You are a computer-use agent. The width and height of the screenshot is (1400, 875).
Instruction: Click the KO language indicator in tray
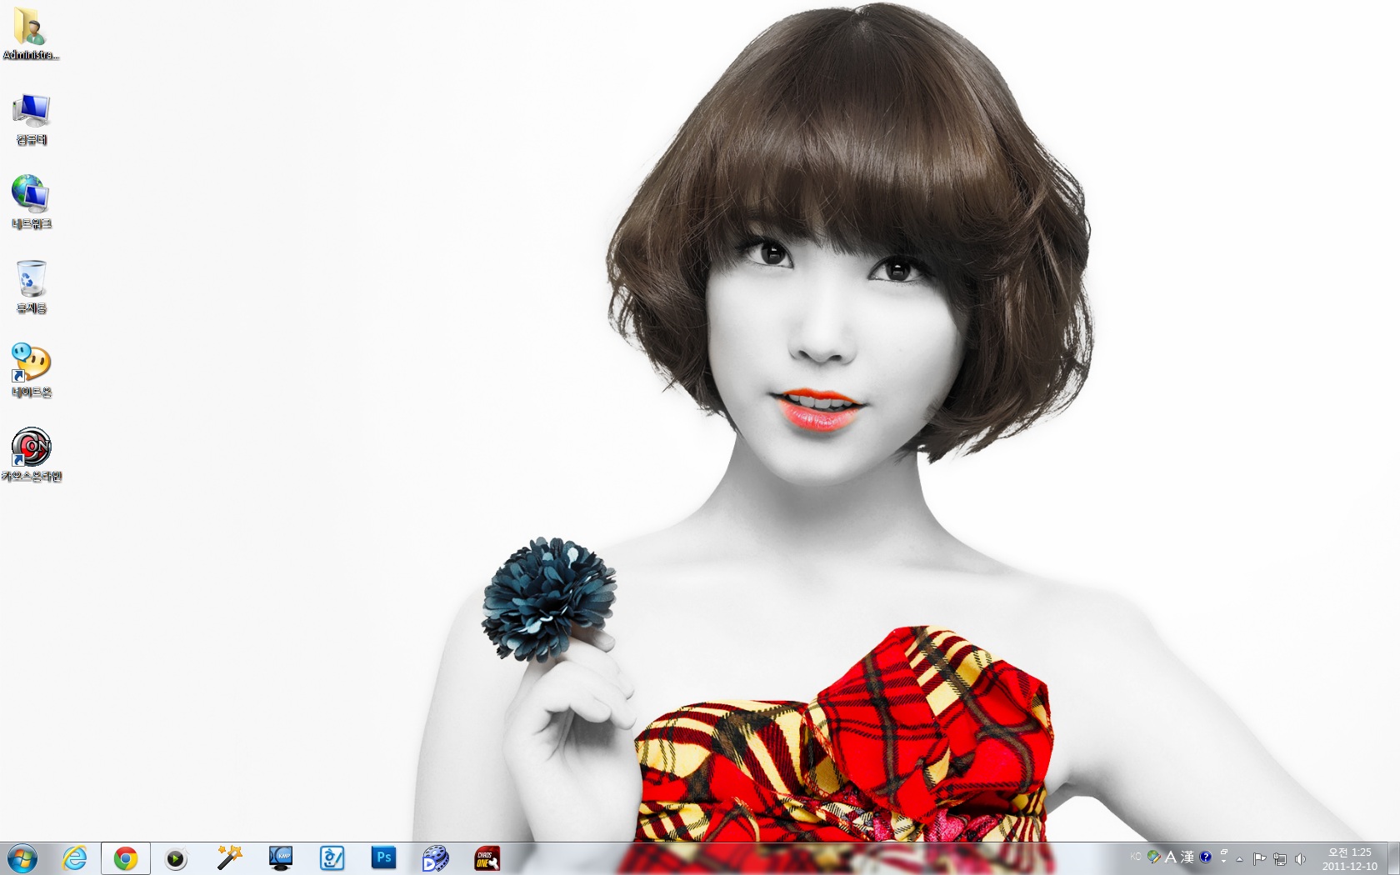point(1136,857)
